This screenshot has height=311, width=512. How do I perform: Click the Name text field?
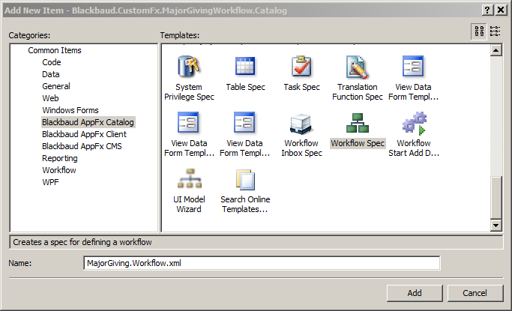pos(261,263)
